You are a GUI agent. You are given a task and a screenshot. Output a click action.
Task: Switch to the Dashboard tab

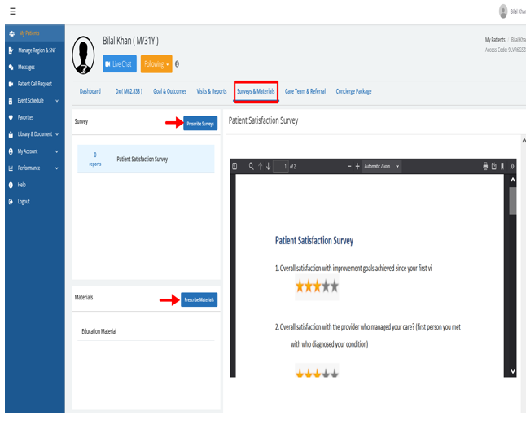[x=90, y=91]
